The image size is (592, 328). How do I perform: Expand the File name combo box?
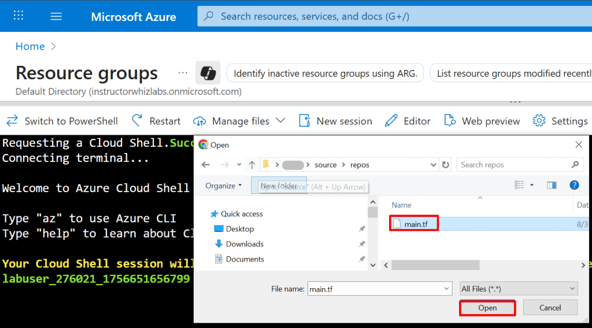tap(446, 289)
